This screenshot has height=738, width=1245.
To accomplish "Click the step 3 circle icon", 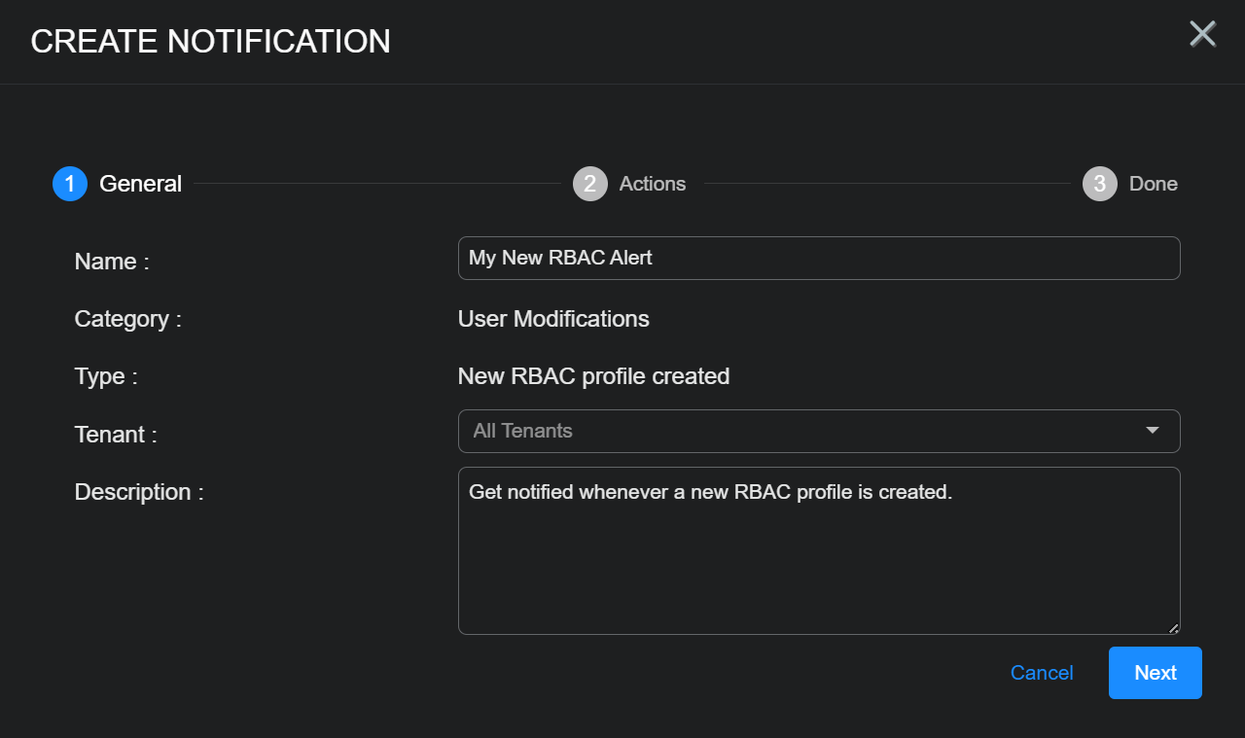I will (x=1100, y=184).
